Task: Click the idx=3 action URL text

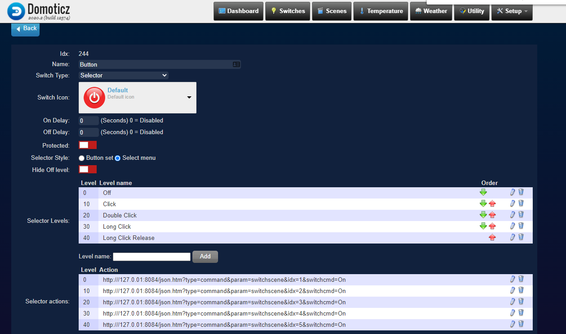Action: click(x=224, y=302)
